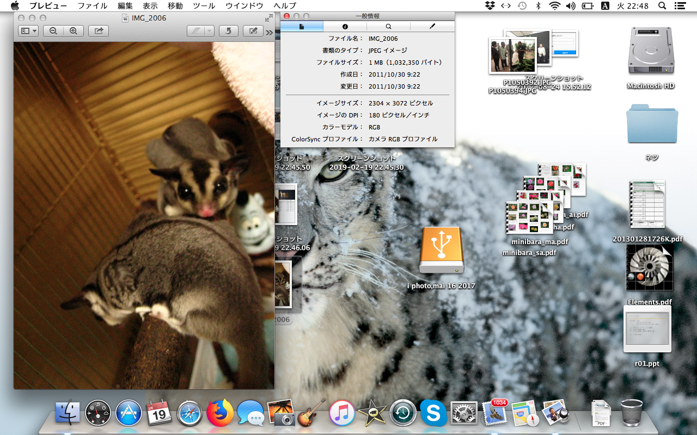Open the Firefox icon in the Dock
Screen dimensions: 697x435
(x=220, y=413)
